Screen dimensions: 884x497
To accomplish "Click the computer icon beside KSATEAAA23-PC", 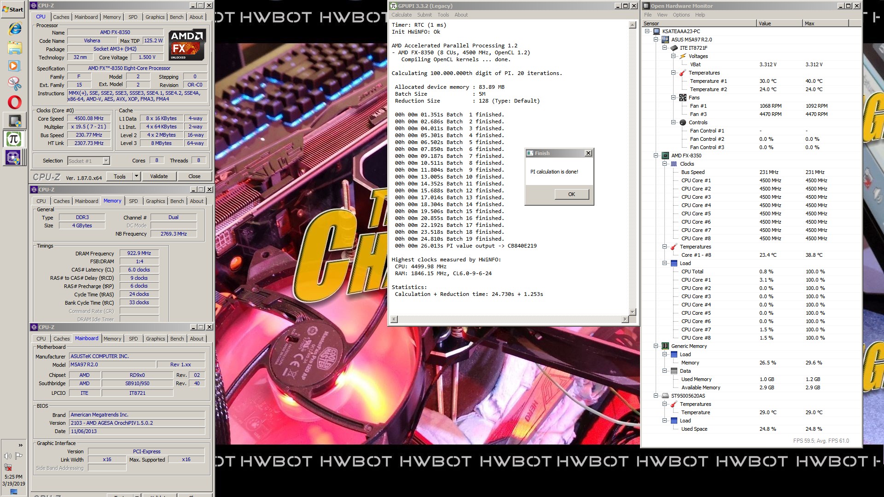I will click(656, 31).
